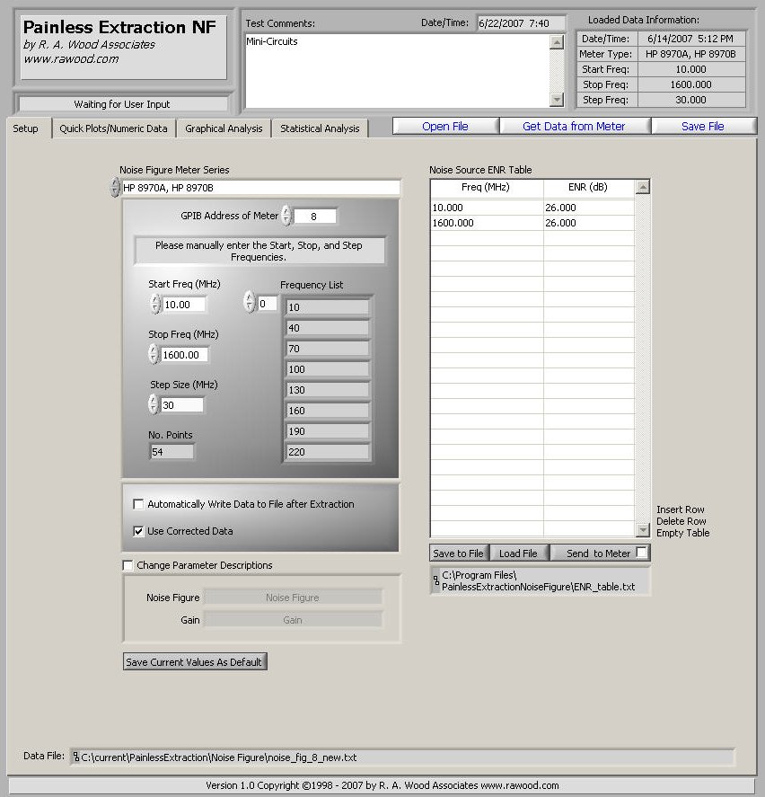Click the Test Comments text field

pos(395,70)
